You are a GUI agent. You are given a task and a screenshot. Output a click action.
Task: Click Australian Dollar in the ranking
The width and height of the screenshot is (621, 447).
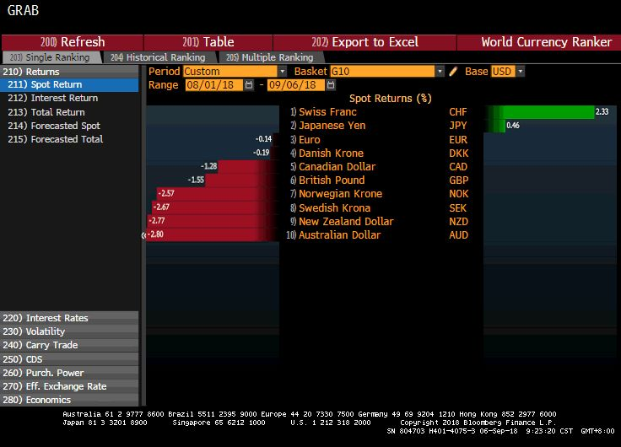tap(339, 235)
